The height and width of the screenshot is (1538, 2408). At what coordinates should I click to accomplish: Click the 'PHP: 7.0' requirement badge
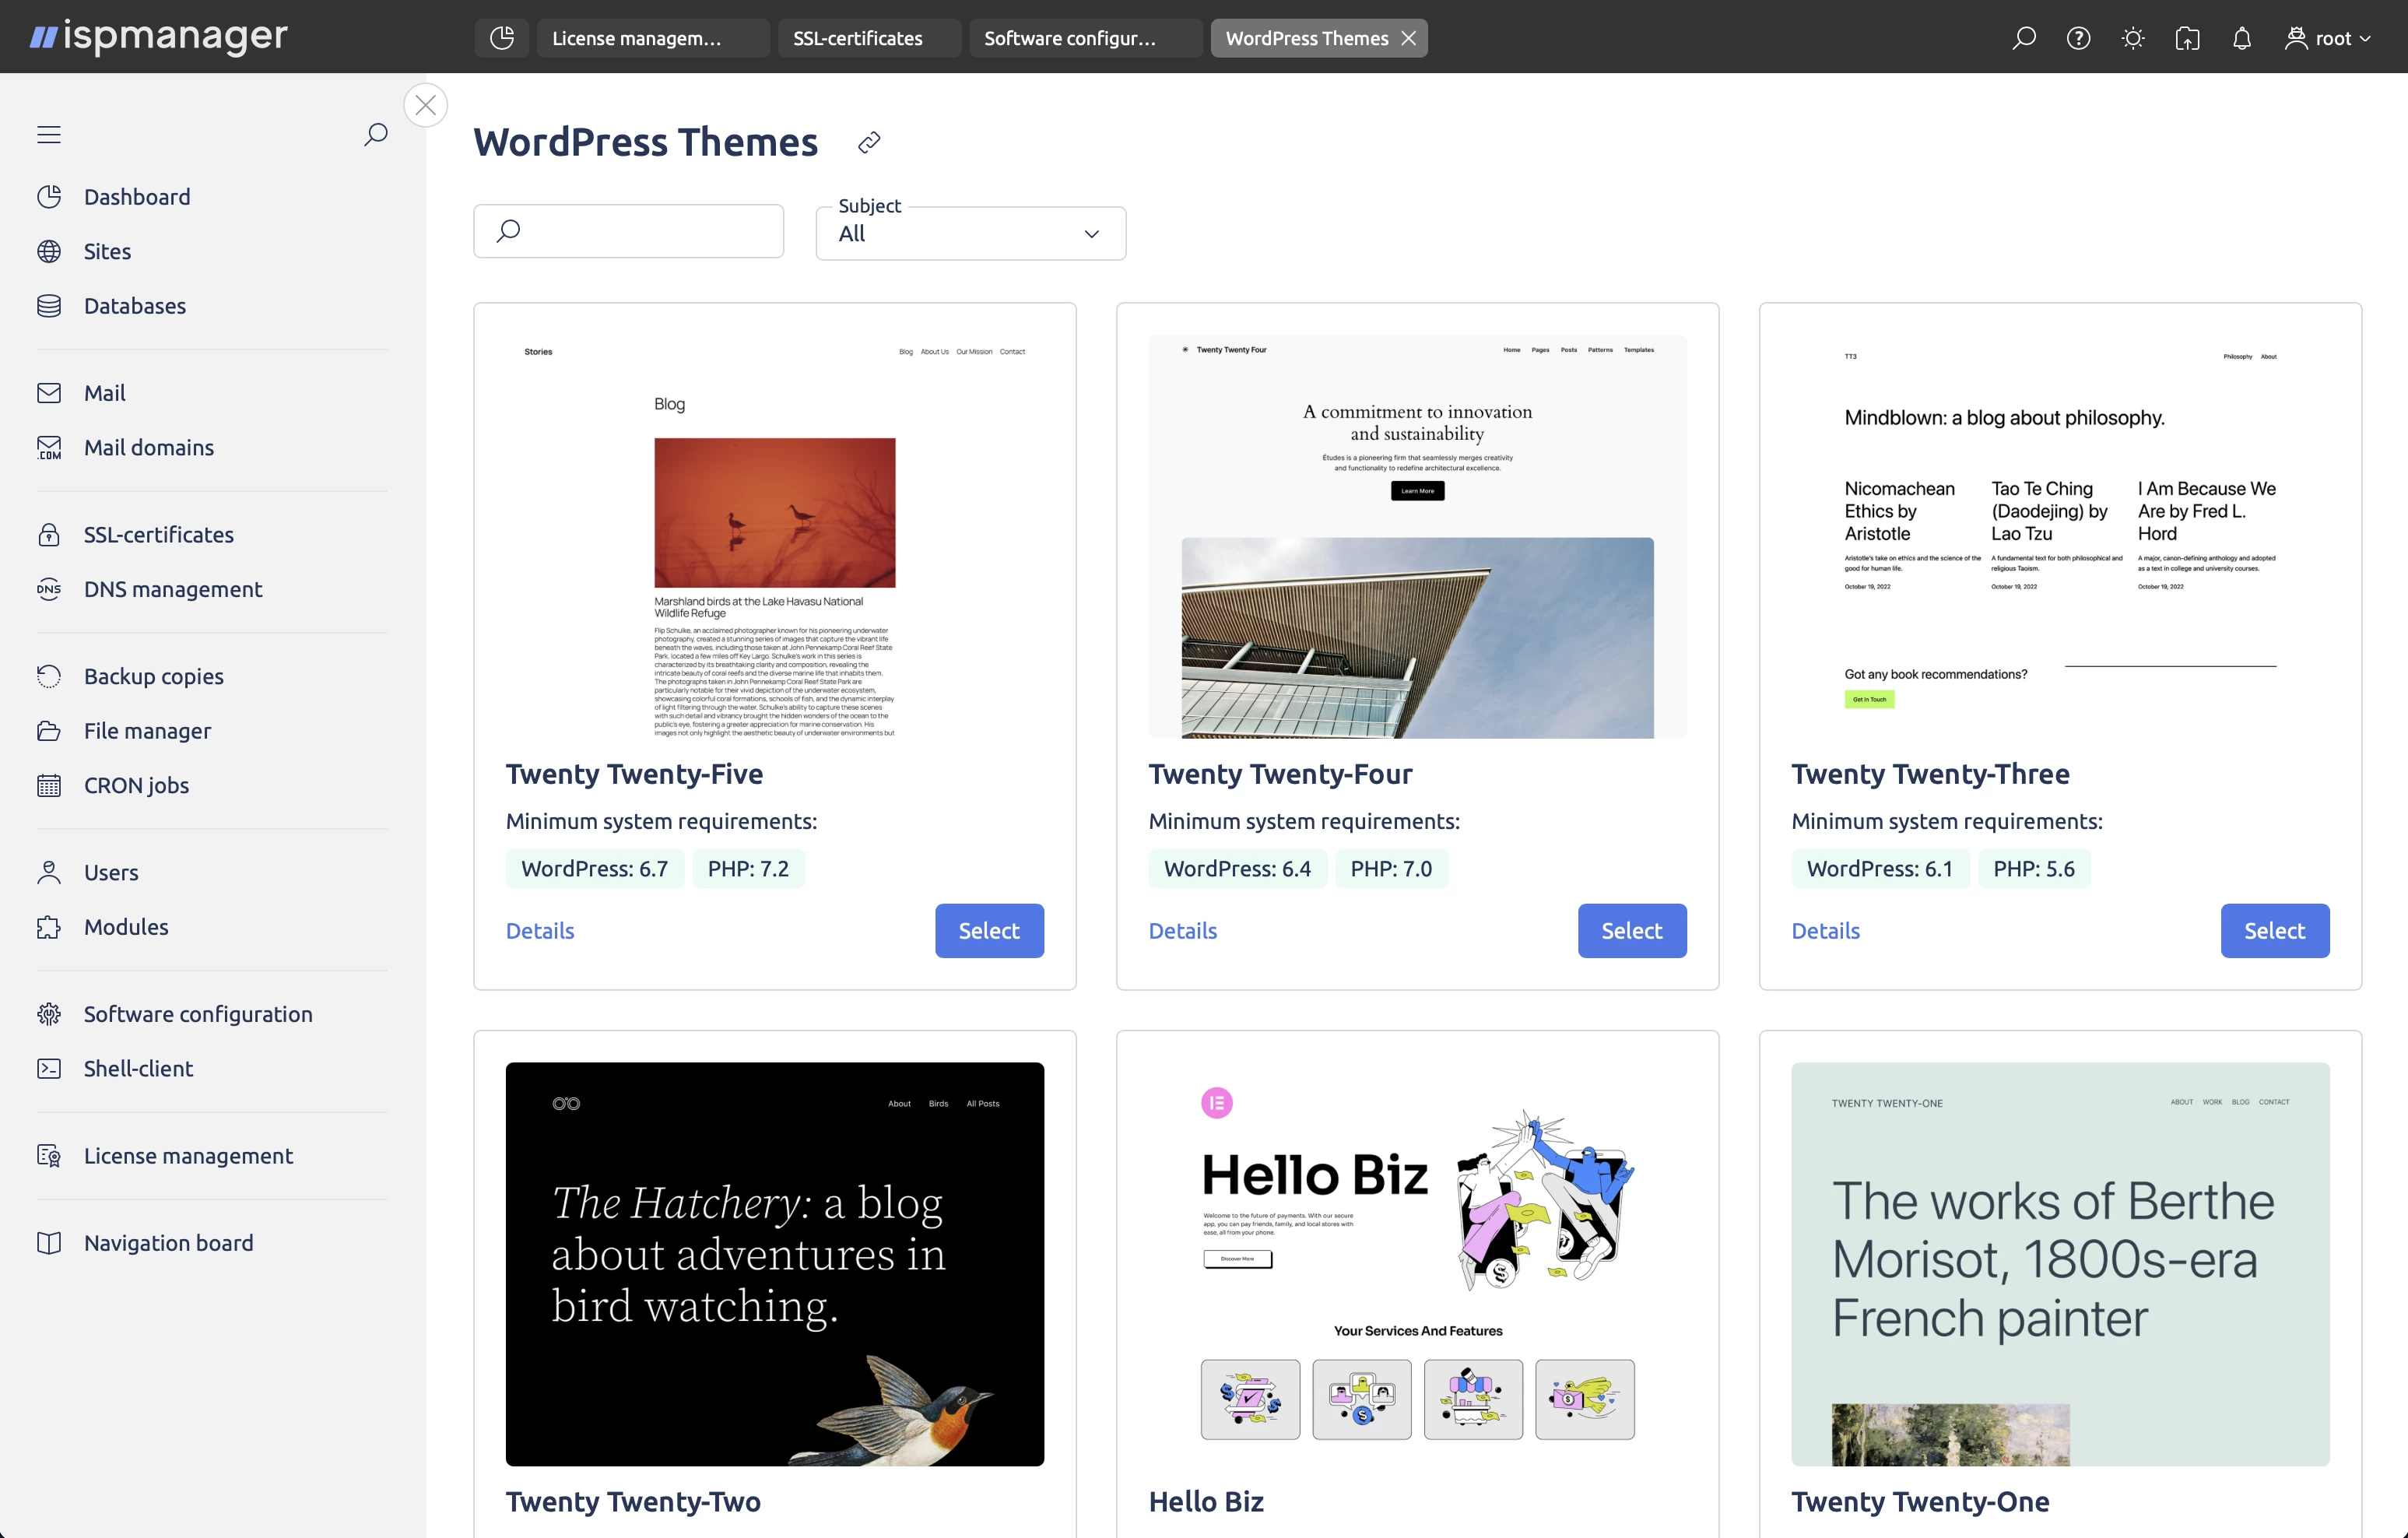pyautogui.click(x=1391, y=868)
